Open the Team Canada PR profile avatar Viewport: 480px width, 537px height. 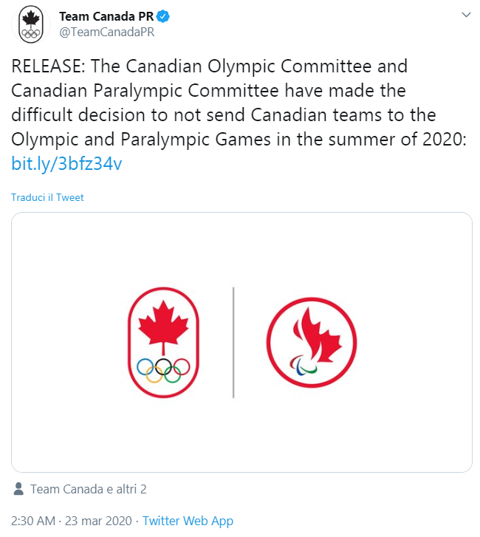coord(30,24)
